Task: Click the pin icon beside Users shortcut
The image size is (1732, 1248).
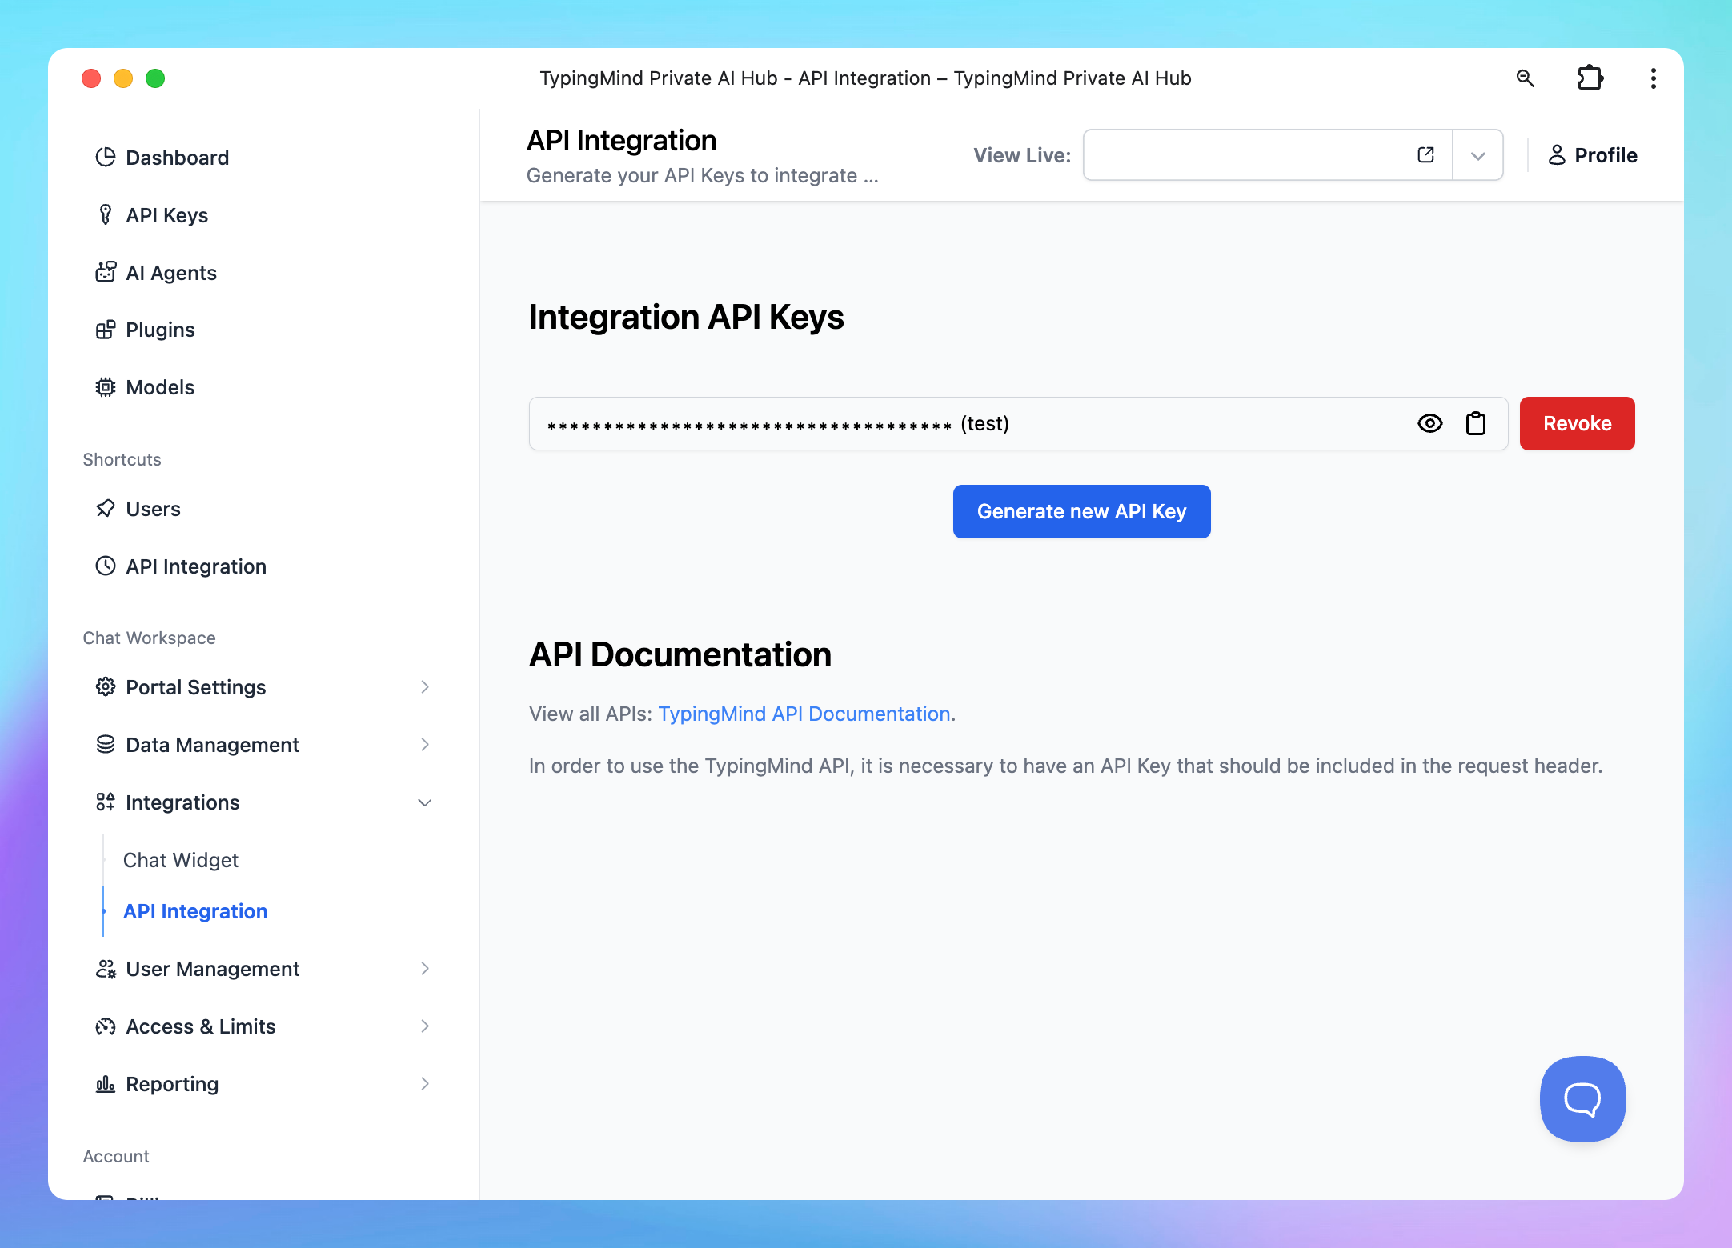Action: [x=106, y=509]
